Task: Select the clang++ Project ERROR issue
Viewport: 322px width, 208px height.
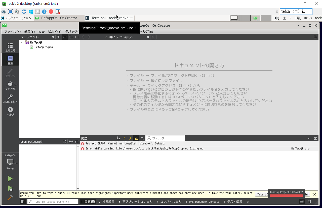Action: point(199,144)
